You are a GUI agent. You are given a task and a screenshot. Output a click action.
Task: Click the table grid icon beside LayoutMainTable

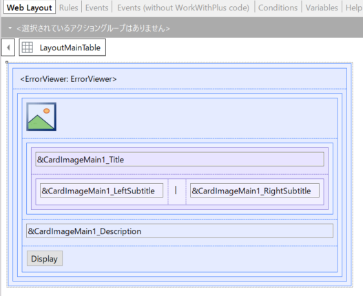pos(28,47)
